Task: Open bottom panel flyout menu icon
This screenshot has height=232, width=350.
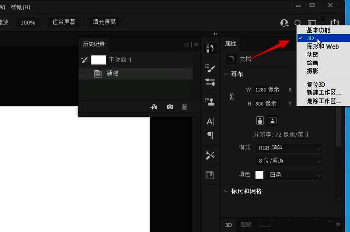Action: coord(338,225)
